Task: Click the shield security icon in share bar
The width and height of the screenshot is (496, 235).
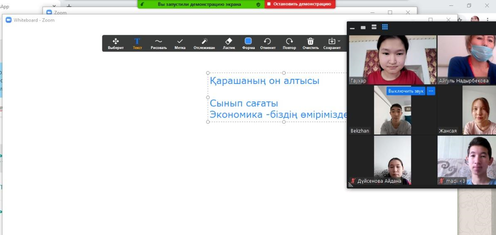Action: [x=258, y=5]
